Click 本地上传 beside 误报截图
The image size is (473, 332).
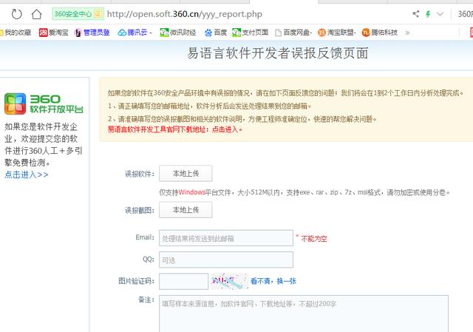click(x=186, y=210)
